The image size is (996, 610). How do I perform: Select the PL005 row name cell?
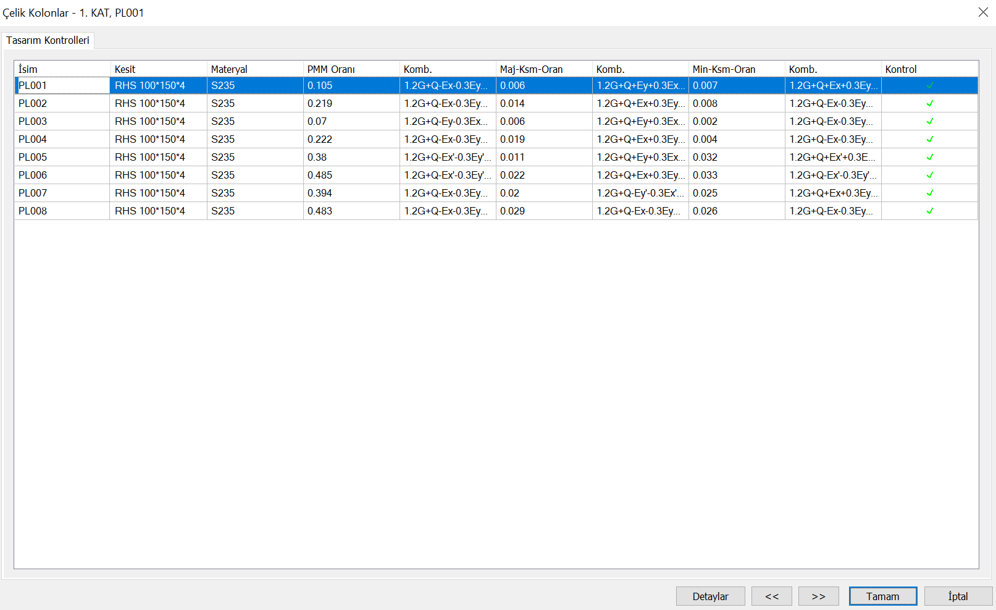33,157
